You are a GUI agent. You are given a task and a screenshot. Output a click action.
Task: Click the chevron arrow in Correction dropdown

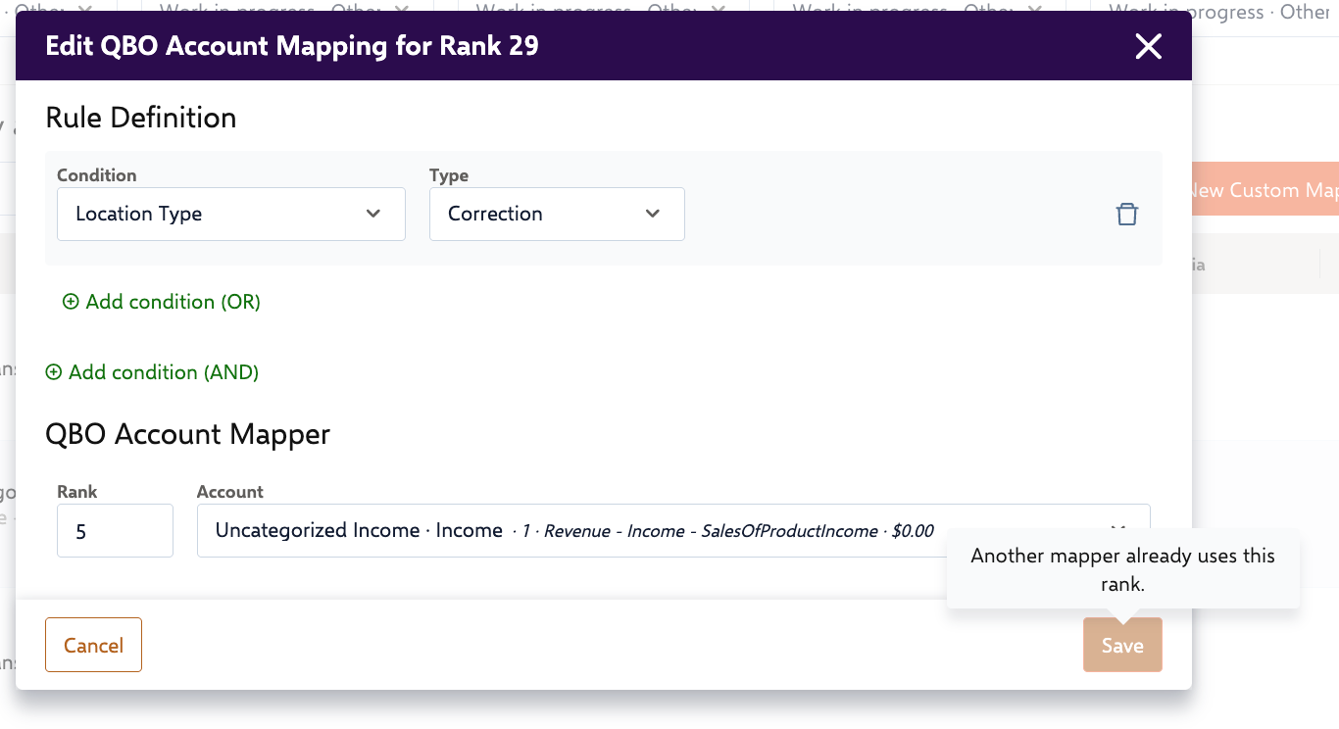pos(653,214)
